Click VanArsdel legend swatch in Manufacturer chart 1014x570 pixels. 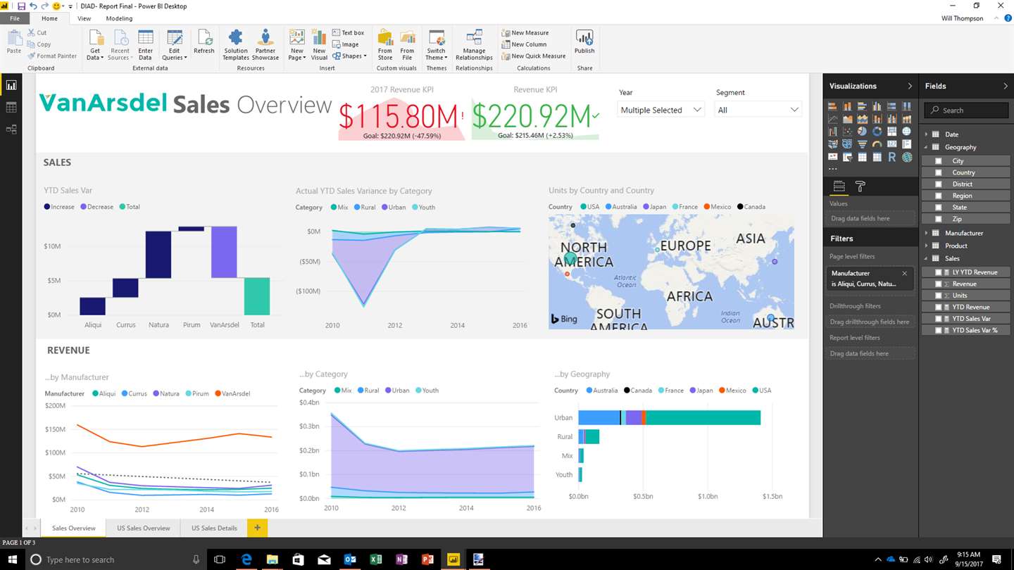(218, 393)
